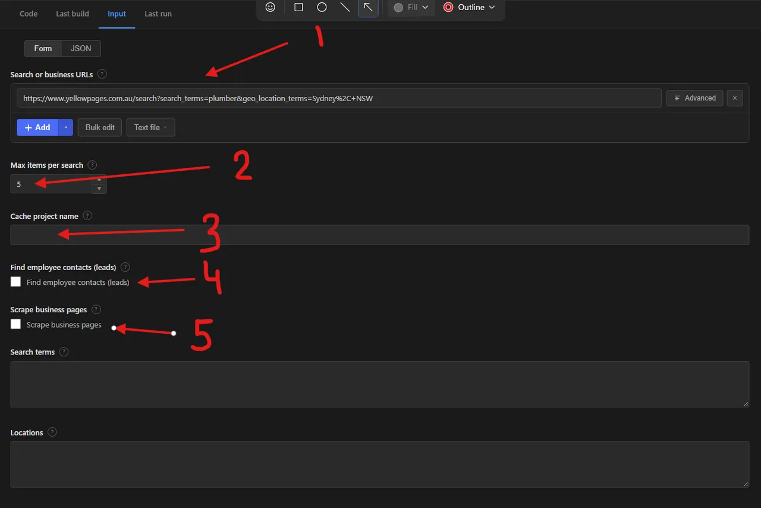Open the Fill color dropdown

pyautogui.click(x=411, y=8)
